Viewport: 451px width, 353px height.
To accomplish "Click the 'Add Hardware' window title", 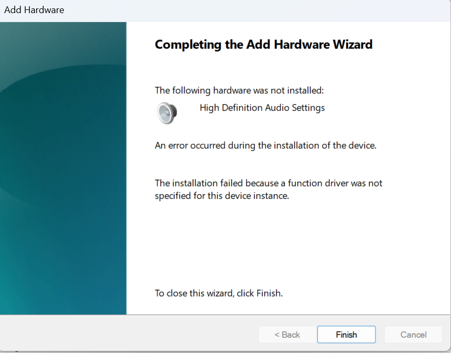I will 34,10.
